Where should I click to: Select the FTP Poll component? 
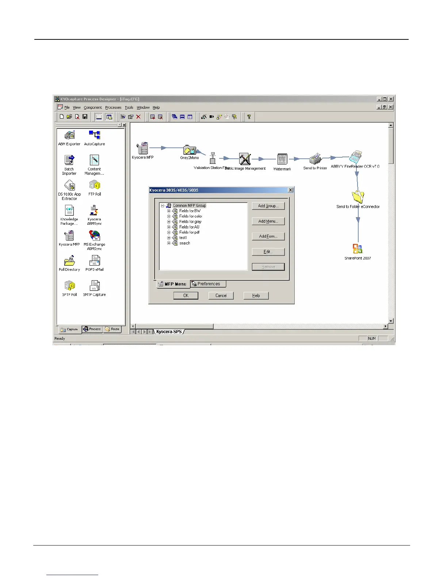coord(95,188)
